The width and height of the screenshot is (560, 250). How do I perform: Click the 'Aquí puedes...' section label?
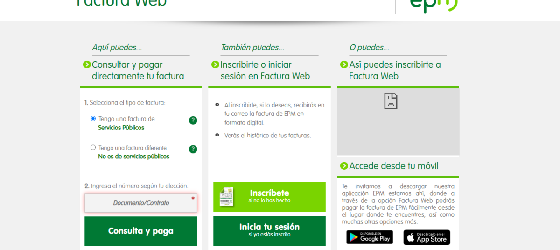[117, 48]
